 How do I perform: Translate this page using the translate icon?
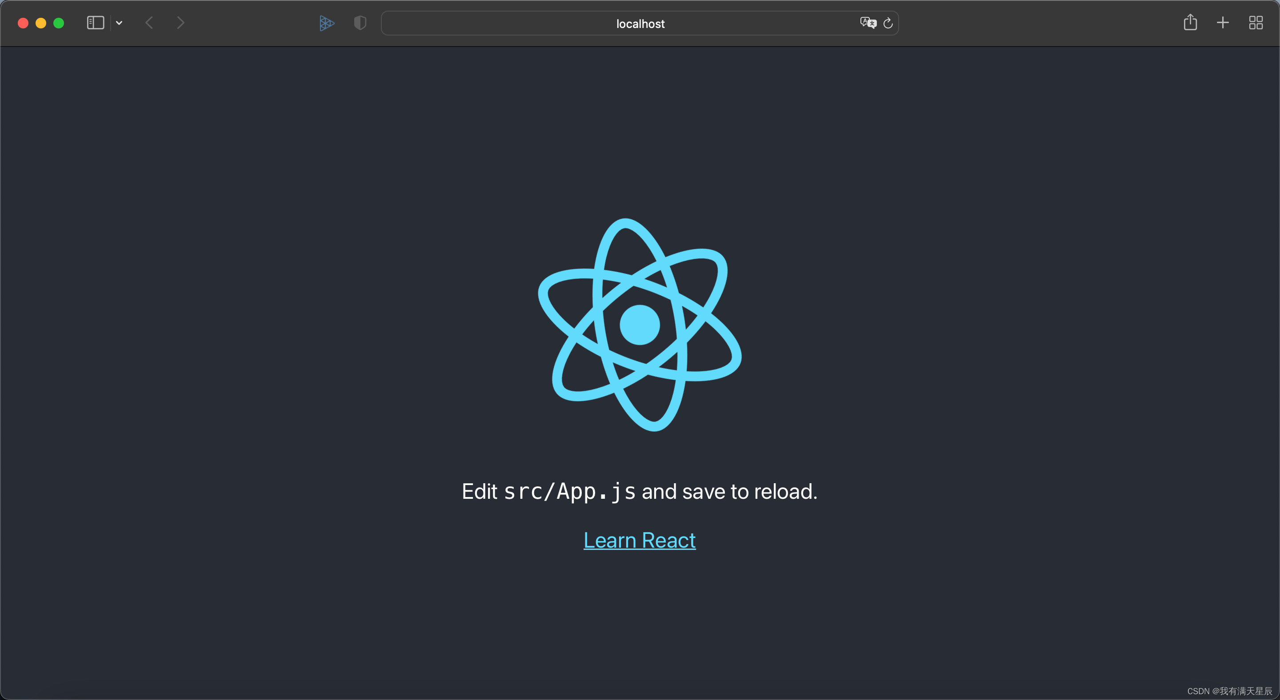click(x=868, y=23)
